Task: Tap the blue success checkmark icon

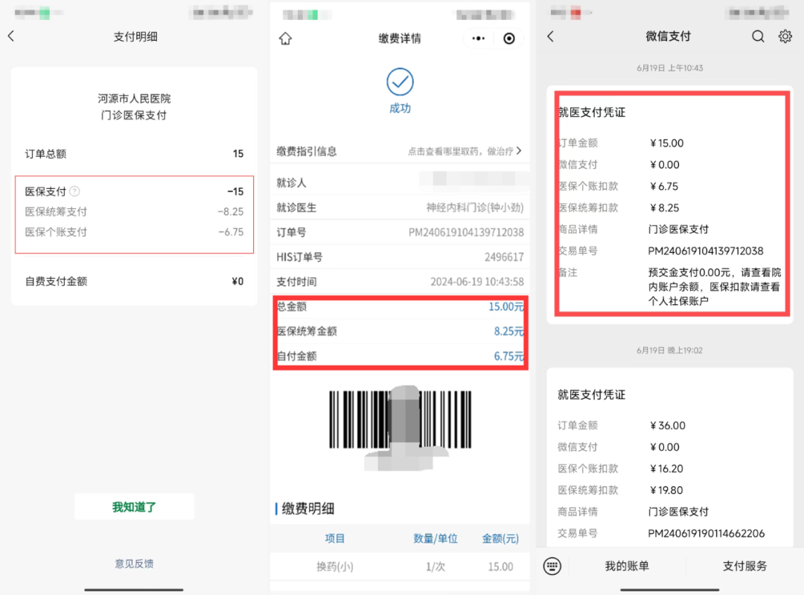Action: pos(400,82)
